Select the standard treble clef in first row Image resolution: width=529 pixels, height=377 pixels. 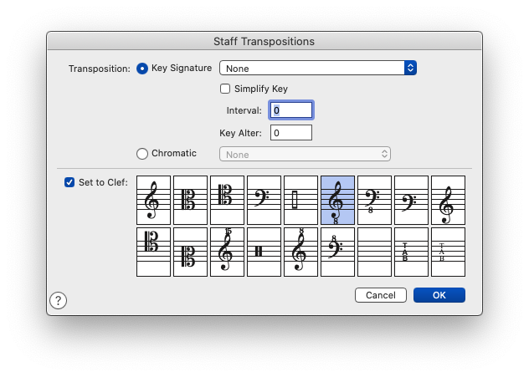point(153,201)
